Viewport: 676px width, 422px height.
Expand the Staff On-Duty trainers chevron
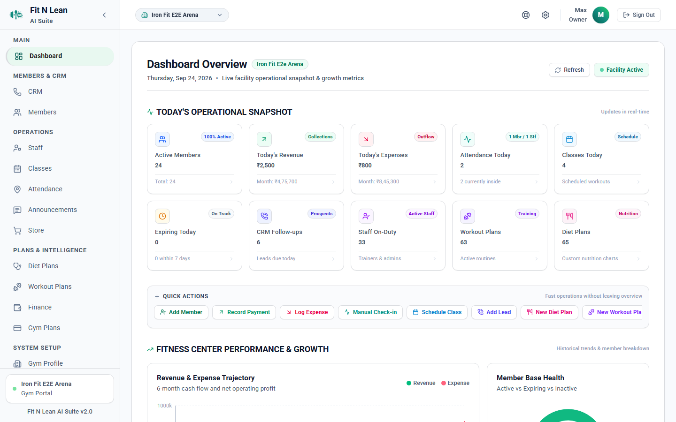click(x=435, y=259)
